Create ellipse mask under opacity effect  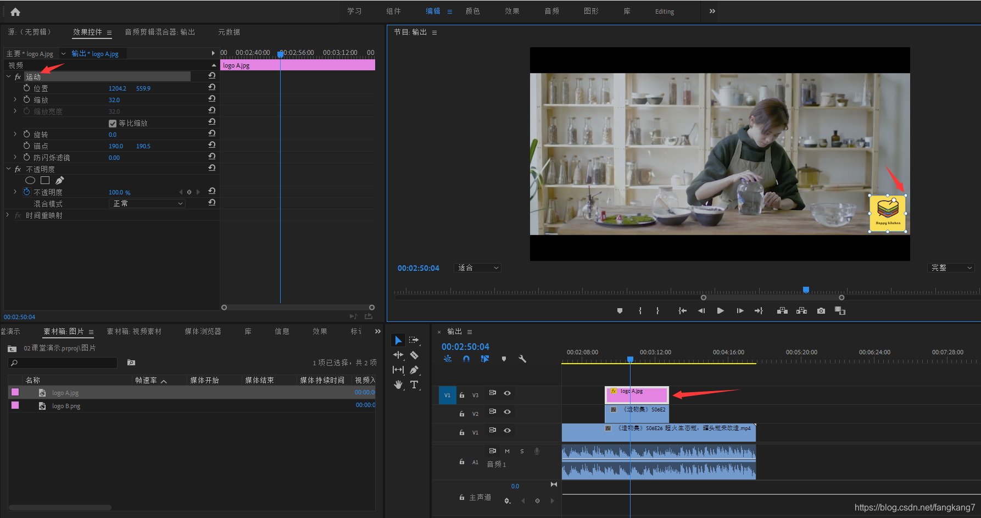pyautogui.click(x=30, y=180)
